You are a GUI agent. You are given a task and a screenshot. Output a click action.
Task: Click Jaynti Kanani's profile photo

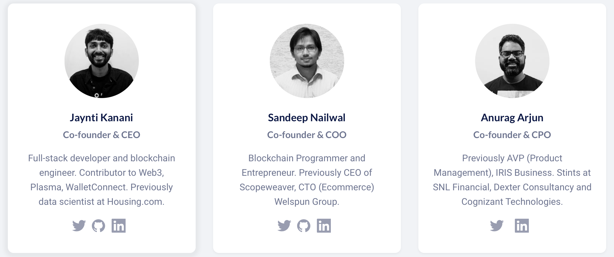102,61
